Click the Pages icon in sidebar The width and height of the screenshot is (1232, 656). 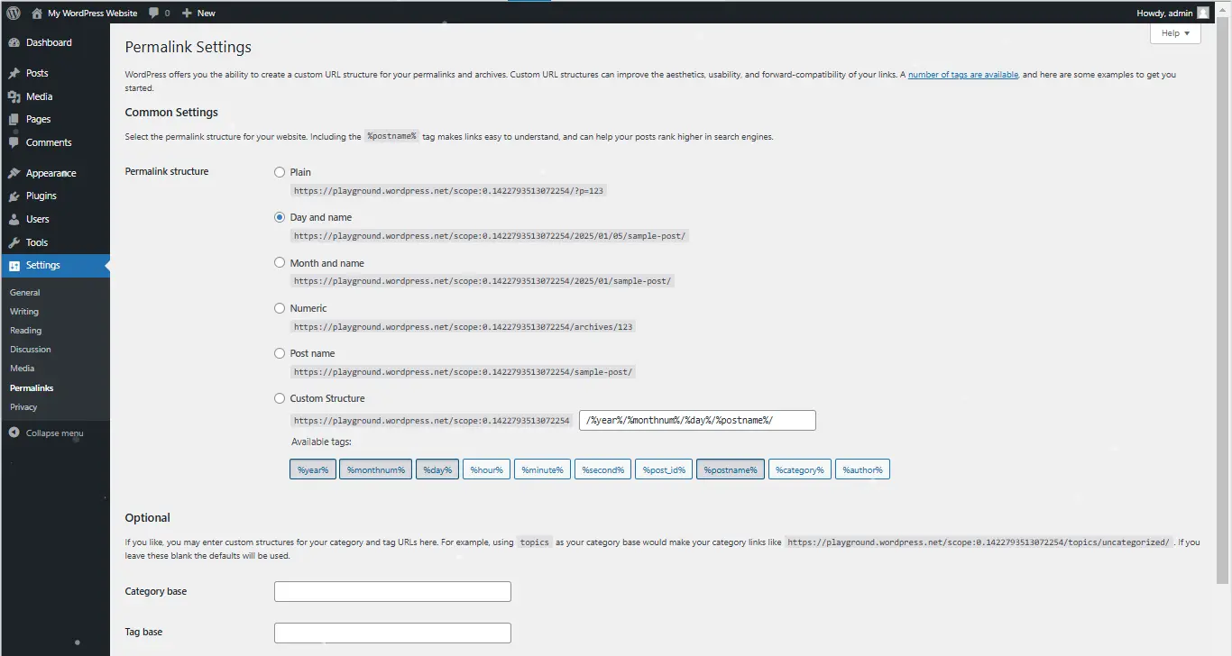[x=14, y=119]
